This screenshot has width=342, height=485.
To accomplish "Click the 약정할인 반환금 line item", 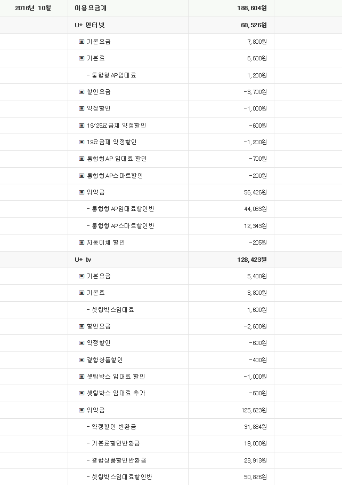I will point(114,427).
